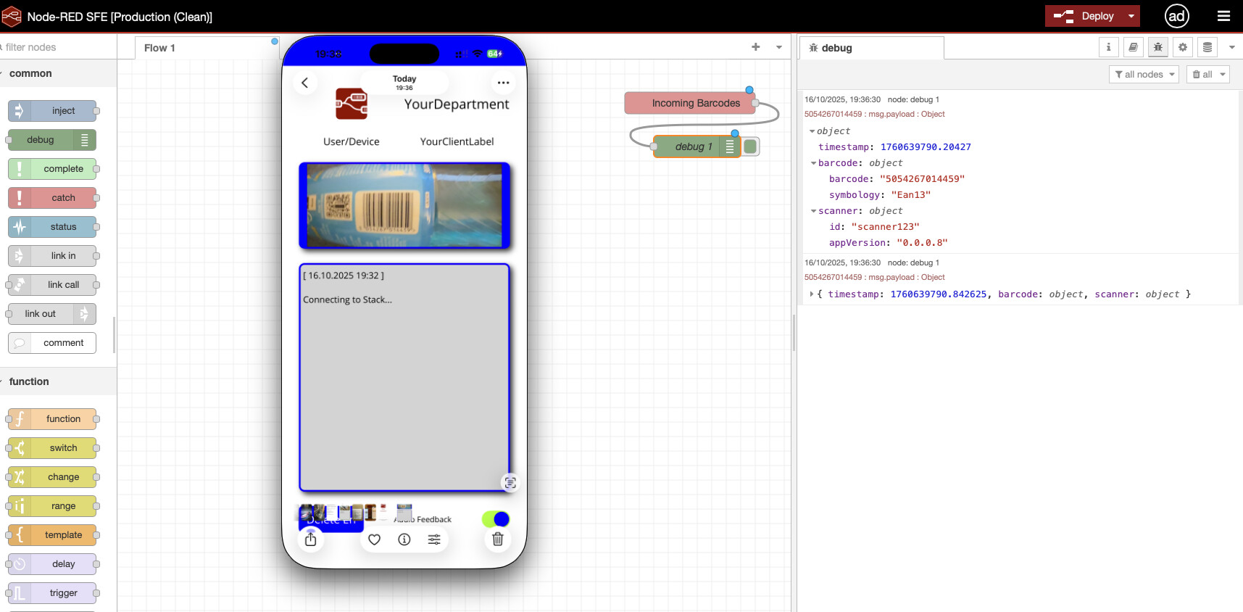Collapse the barcode object in debug output

click(x=813, y=163)
